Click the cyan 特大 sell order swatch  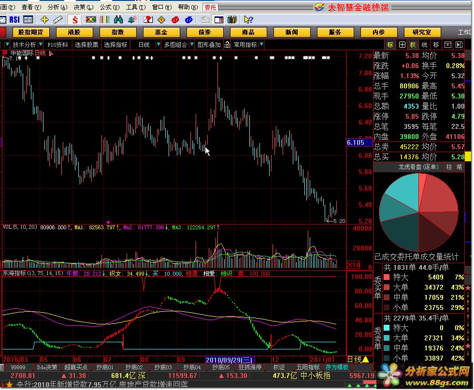[387, 328]
